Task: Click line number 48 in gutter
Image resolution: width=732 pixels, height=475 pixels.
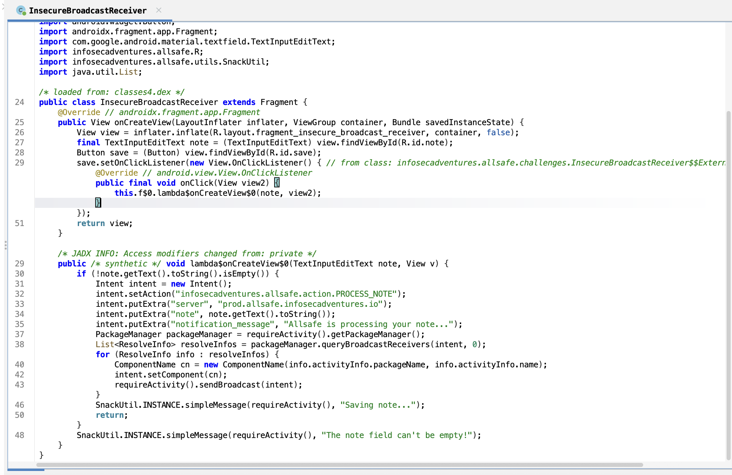Action: coord(20,435)
